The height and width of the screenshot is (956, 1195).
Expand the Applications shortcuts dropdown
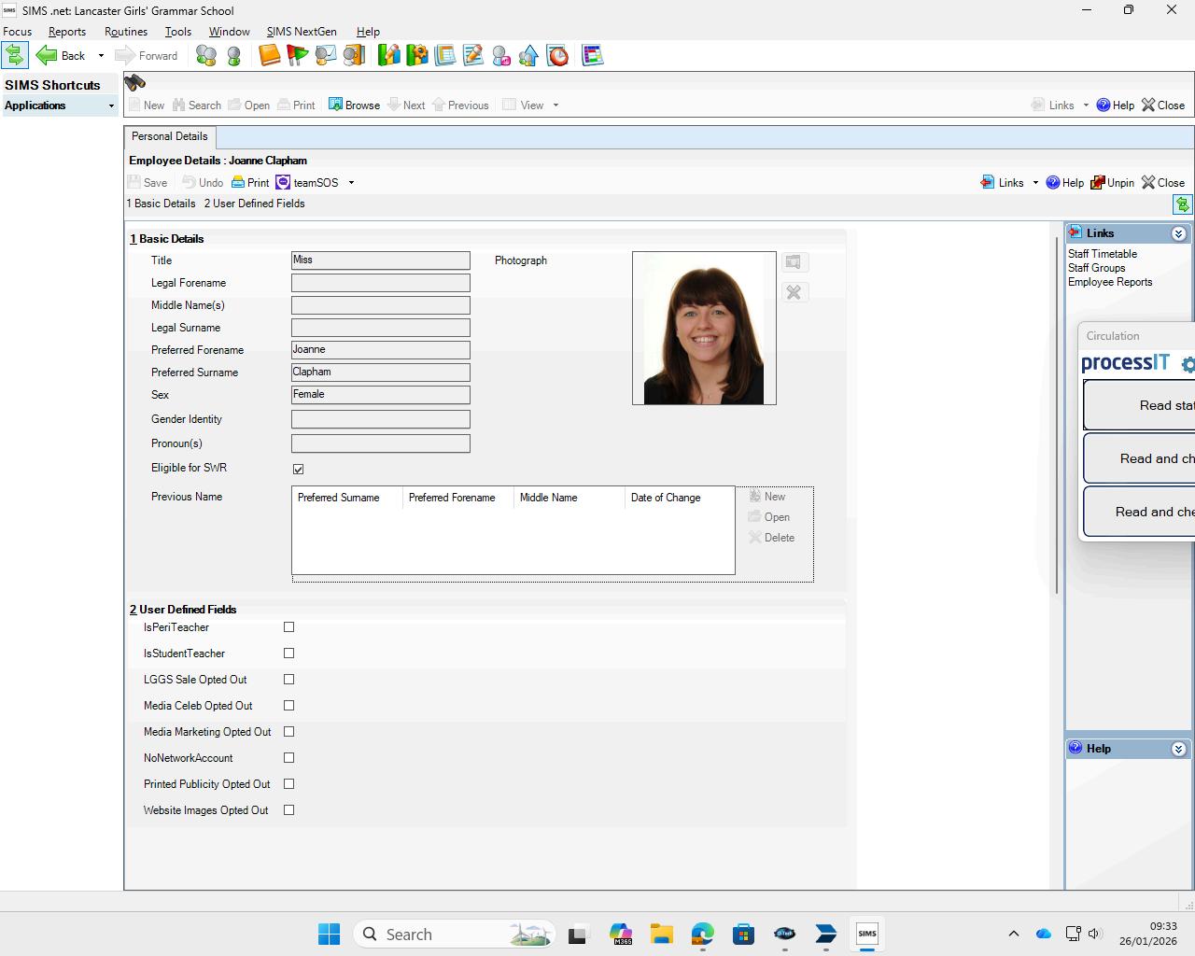[111, 106]
